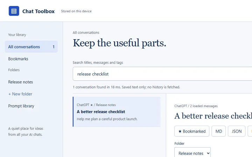Screen dimensions: 252x157
Task: Click the Help me plan a careful product launch snippet
Action: point(107,119)
